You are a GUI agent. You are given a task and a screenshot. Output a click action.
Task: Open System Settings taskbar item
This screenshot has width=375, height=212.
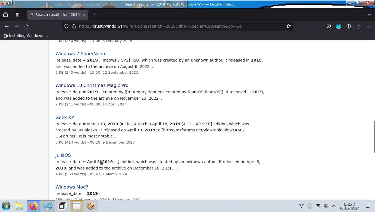point(48,206)
